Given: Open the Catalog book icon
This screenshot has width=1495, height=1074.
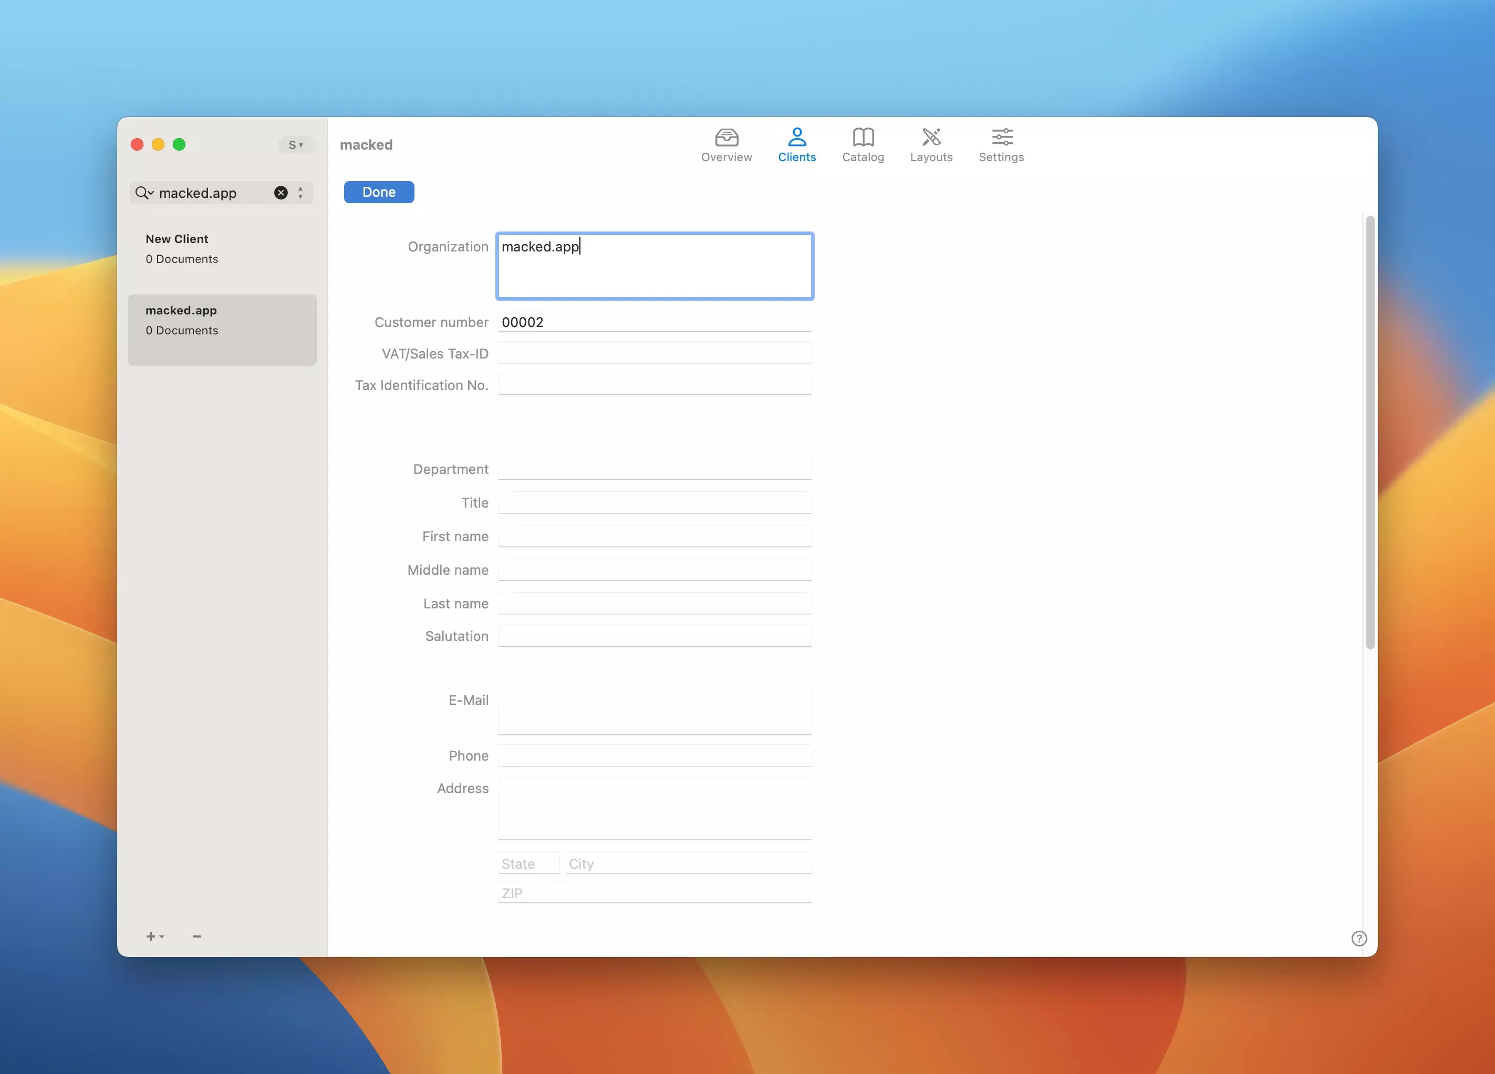Looking at the screenshot, I should [863, 138].
